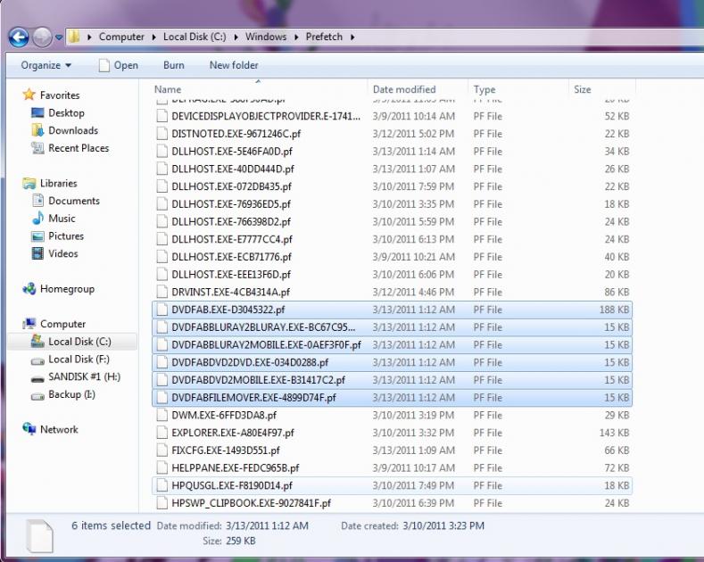Viewport: 704px width, 562px height.
Task: Expand the arrow after Computer in breadcrumb
Action: pyautogui.click(x=153, y=37)
